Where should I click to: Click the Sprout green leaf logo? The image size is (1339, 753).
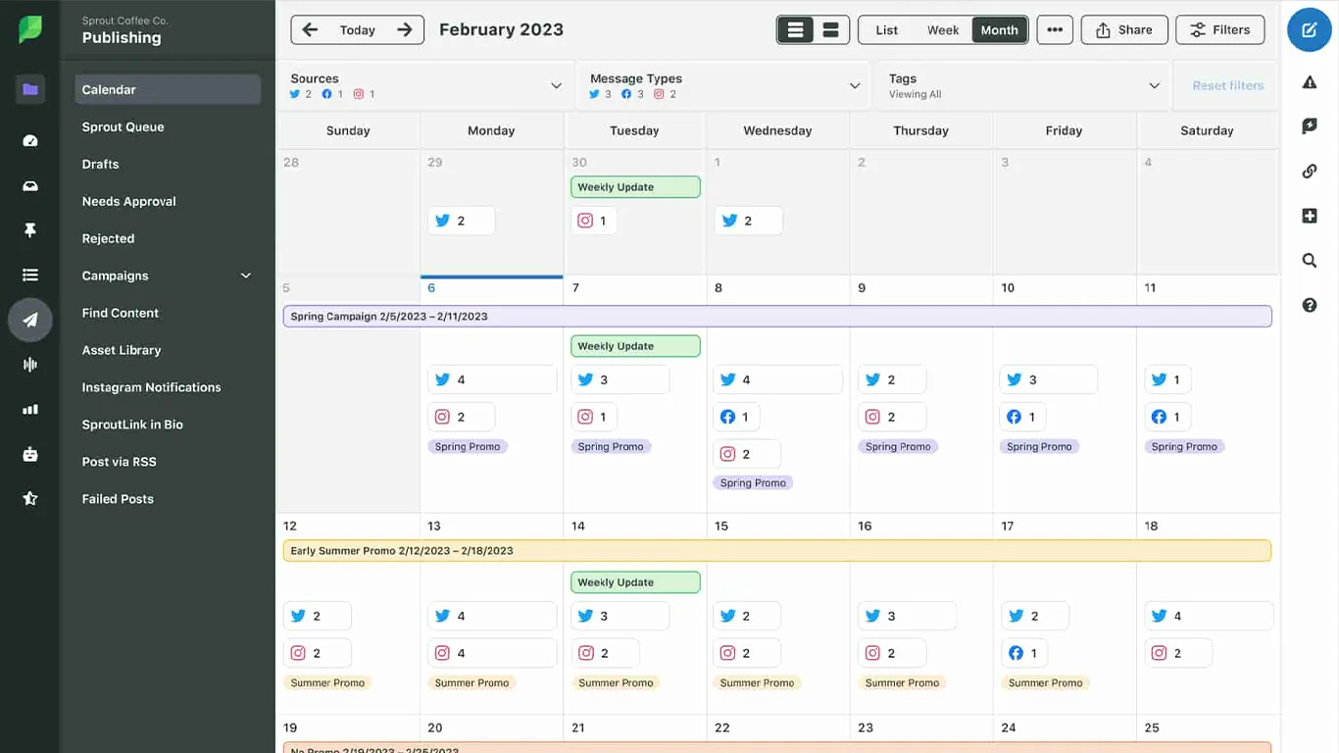[30, 29]
